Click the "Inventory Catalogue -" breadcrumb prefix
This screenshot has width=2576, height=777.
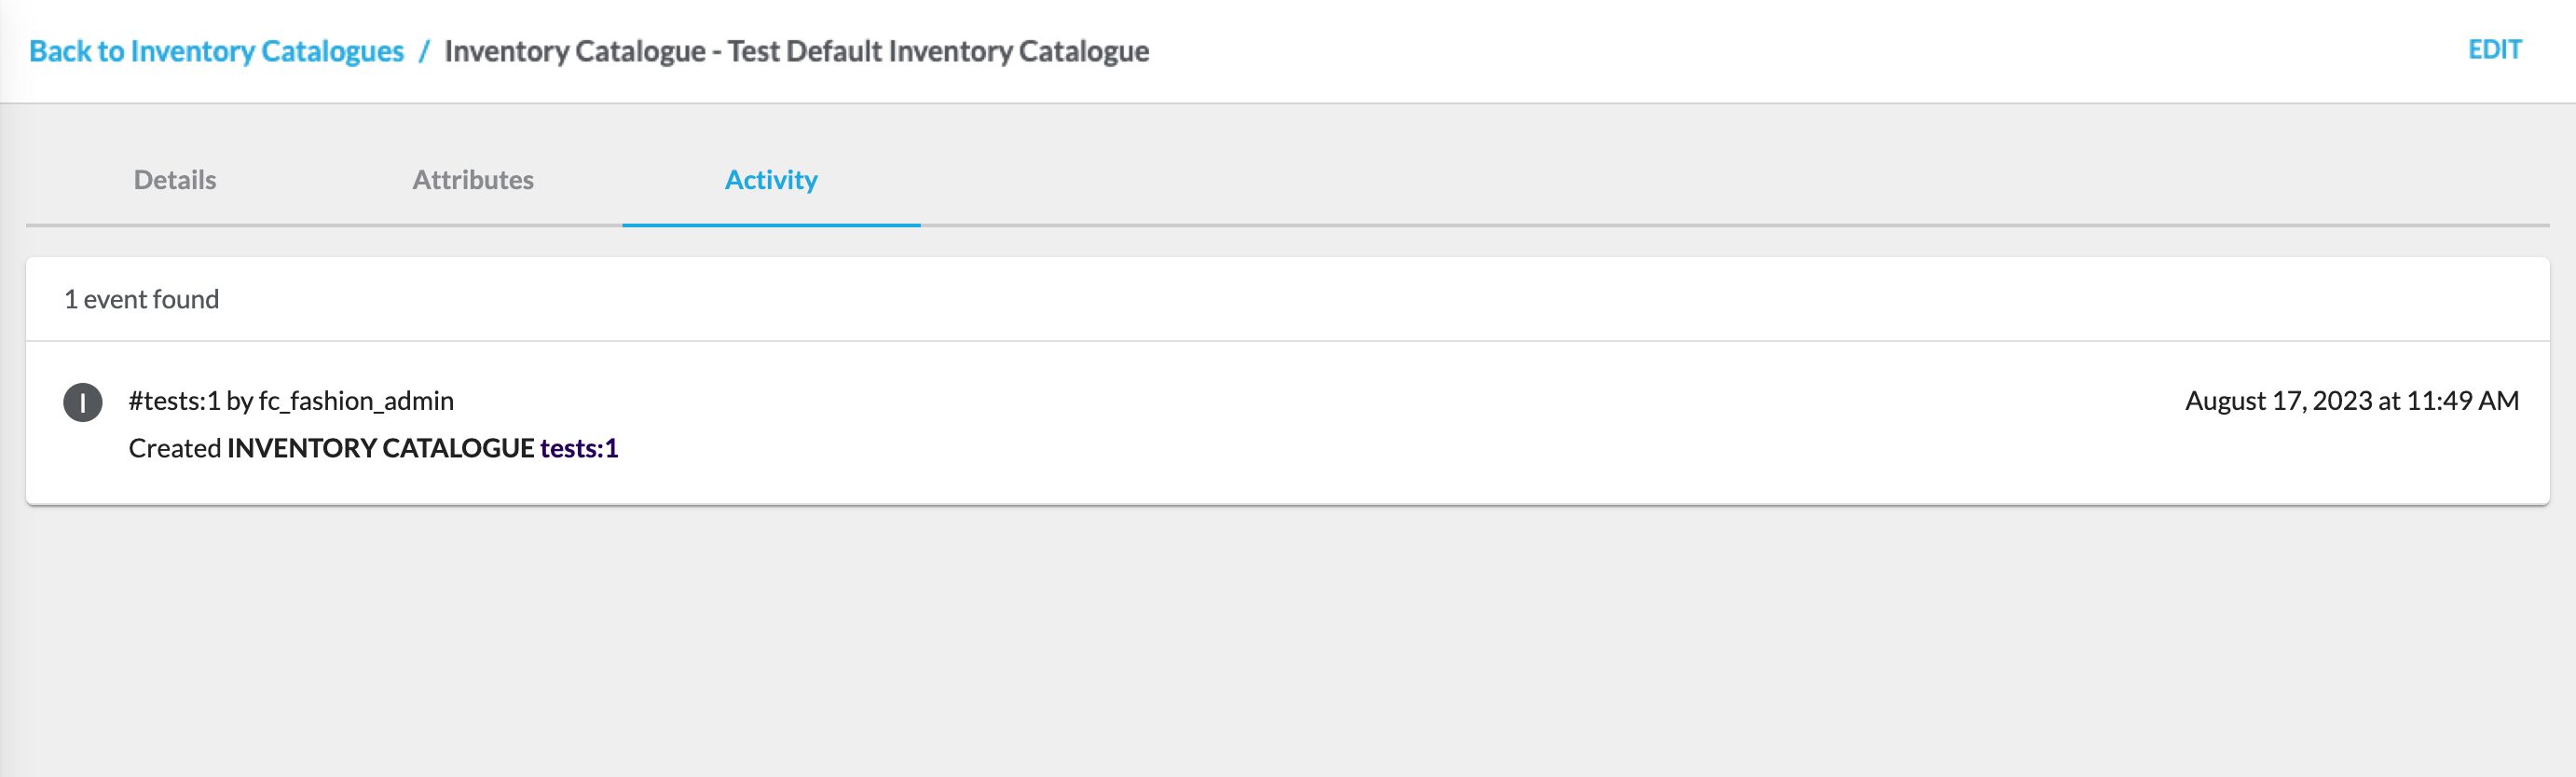click(582, 51)
